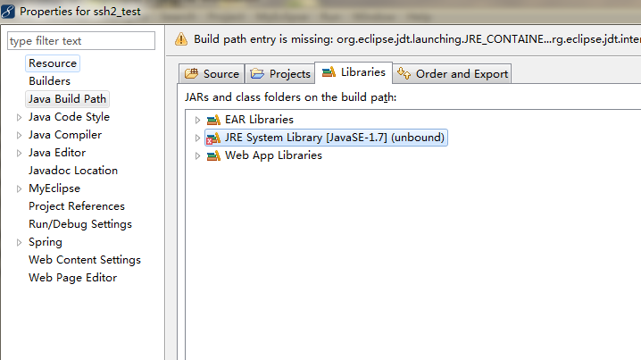The height and width of the screenshot is (360, 641).
Task: Click the 'Build path entry is missing' message
Action: (x=417, y=39)
